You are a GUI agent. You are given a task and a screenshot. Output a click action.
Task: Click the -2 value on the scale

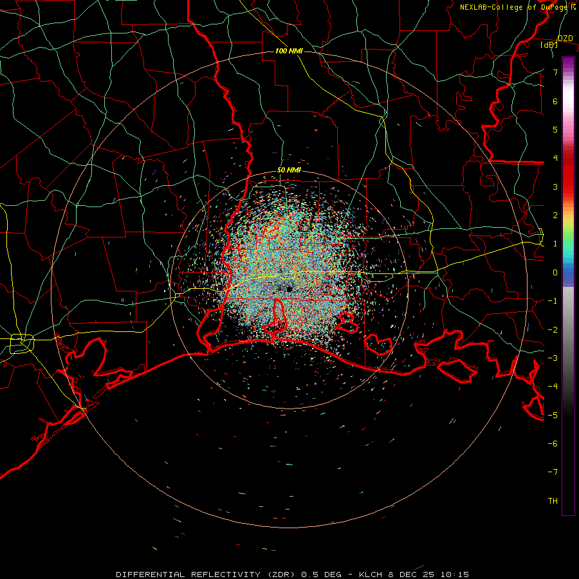click(553, 330)
